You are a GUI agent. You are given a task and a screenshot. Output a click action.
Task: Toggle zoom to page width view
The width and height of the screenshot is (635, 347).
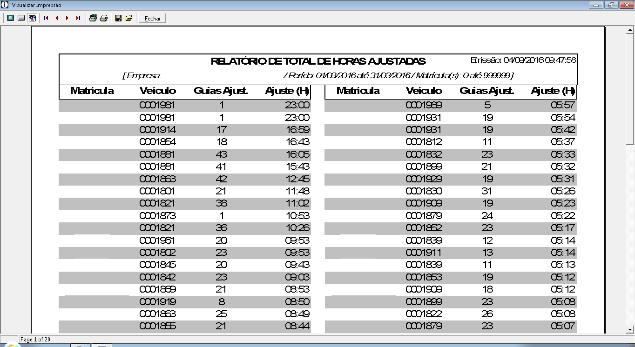tap(32, 18)
